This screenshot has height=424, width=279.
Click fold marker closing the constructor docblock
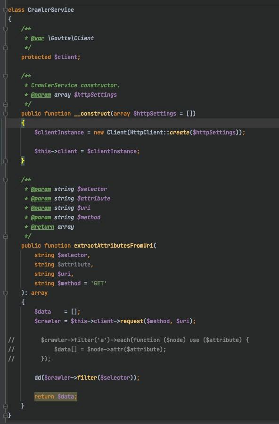(5, 104)
